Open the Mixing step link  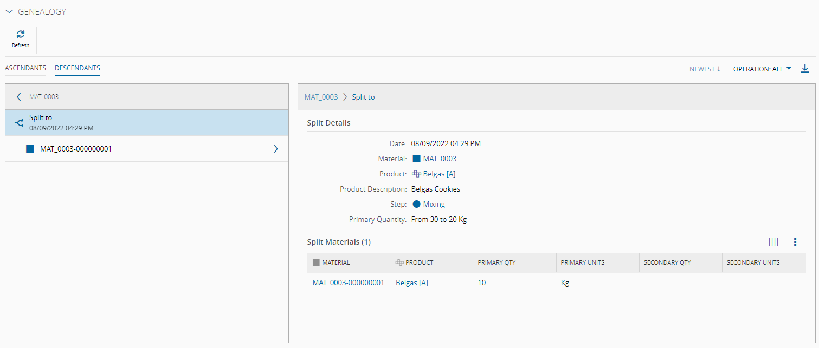(x=434, y=204)
